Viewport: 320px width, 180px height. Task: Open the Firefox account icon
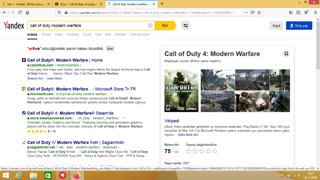pyautogui.click(x=306, y=12)
